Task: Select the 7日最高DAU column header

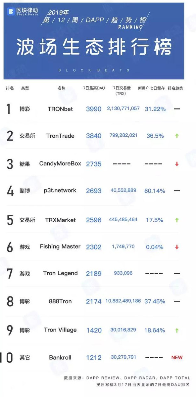Action: (x=94, y=88)
